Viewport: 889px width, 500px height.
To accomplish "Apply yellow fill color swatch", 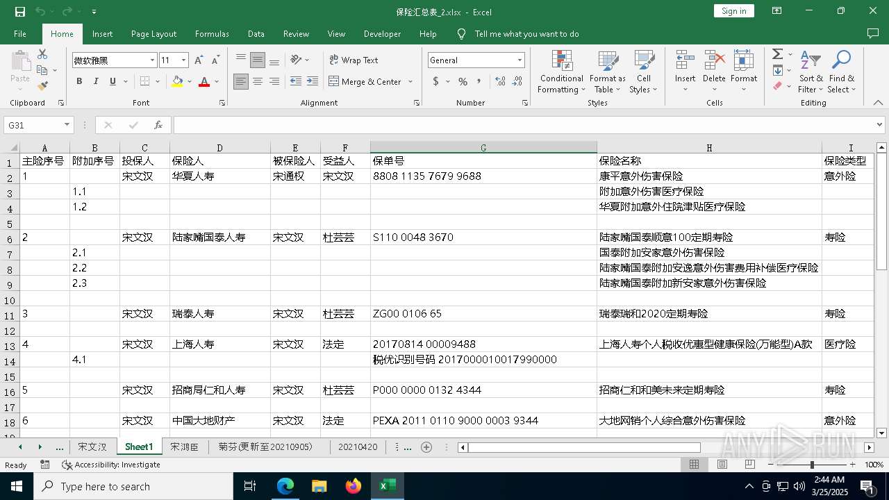I will point(177,81).
